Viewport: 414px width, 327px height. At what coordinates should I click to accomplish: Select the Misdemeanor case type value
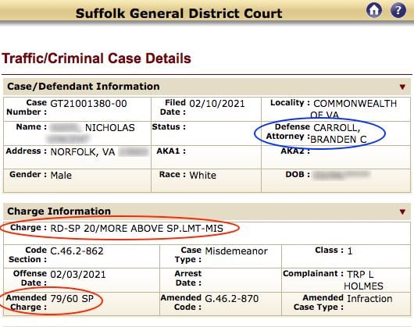(x=237, y=251)
